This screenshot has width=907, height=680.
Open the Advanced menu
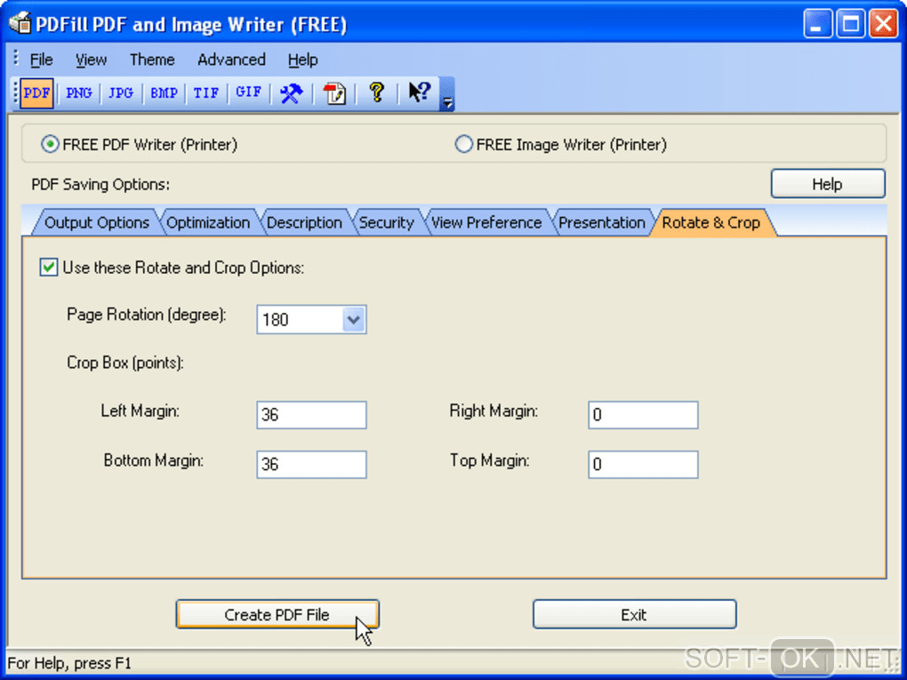coord(231,60)
